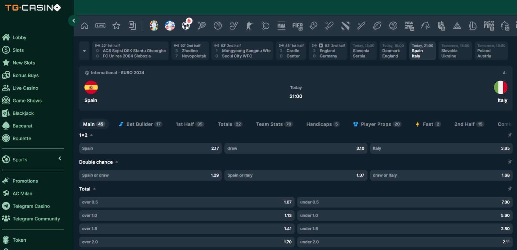Select the volleyball icon
Viewport: 517px width, 250px height.
[393, 26]
